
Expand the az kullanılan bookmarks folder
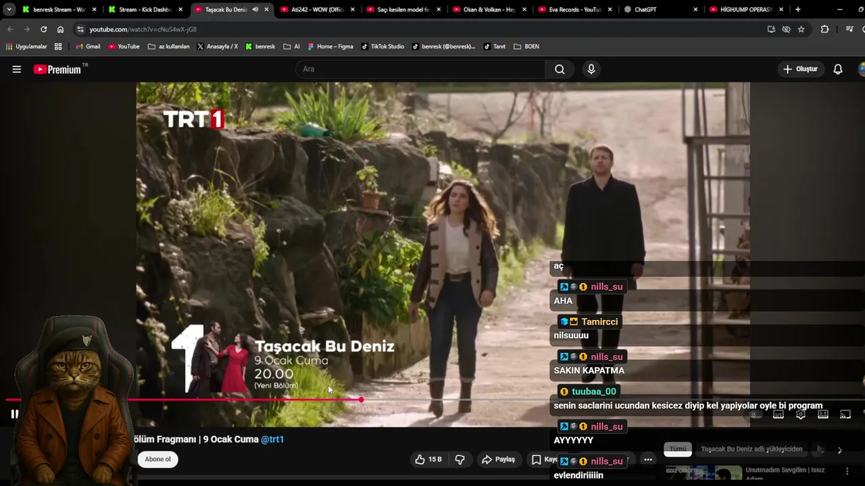[169, 47]
